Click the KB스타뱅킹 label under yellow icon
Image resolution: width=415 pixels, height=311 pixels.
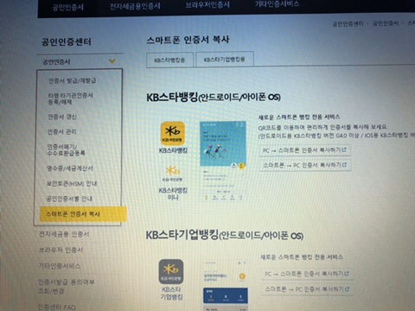tap(173, 150)
